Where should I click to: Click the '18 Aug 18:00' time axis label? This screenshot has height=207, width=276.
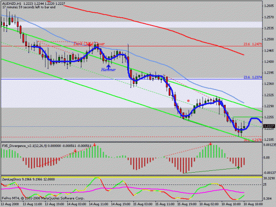253,204
